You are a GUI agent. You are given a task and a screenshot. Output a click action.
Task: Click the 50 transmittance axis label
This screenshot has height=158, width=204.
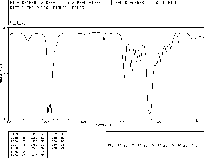coord(4,73)
